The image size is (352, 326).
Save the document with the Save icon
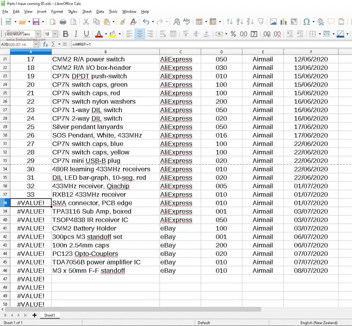coord(36,22)
